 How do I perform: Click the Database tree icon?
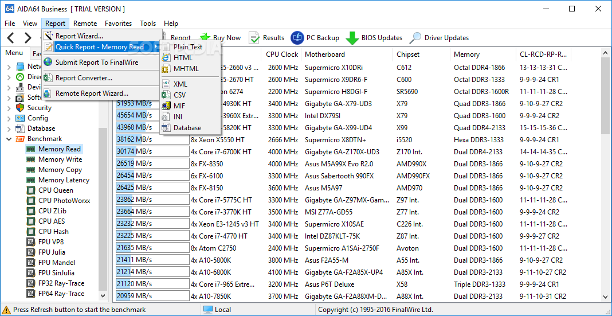tap(20, 128)
